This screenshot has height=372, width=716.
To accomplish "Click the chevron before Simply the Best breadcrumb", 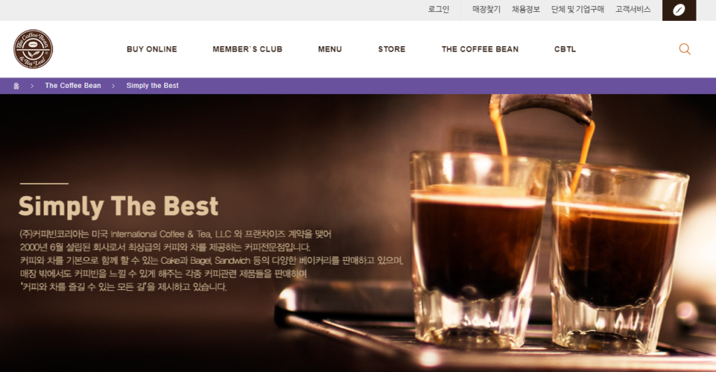I will (x=113, y=86).
